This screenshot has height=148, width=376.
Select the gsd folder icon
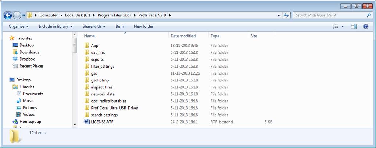[87, 73]
